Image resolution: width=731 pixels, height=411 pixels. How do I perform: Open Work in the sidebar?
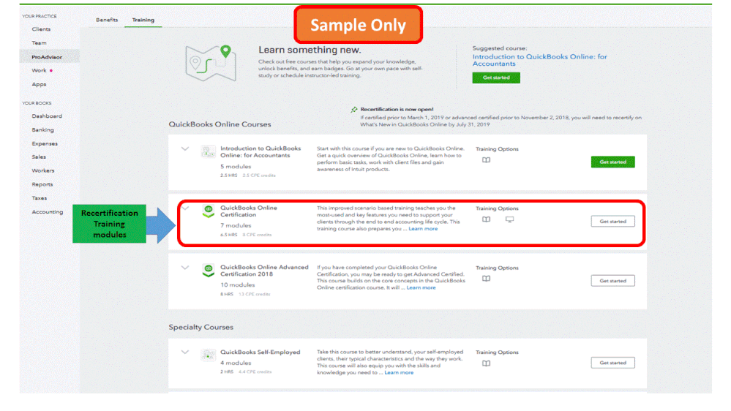[40, 70]
